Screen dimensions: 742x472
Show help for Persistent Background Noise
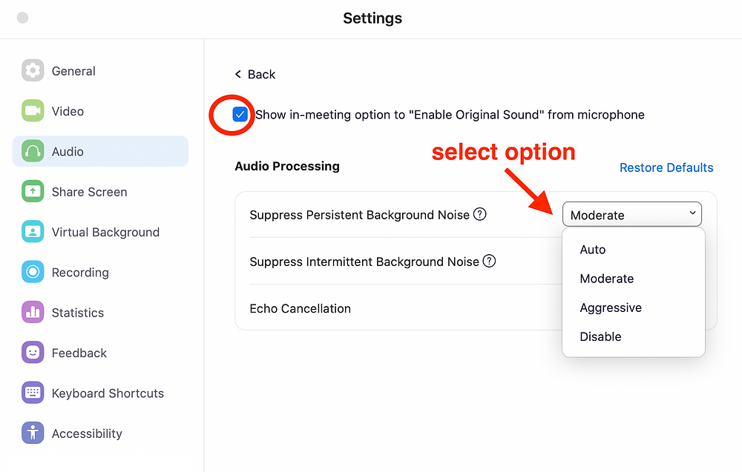tap(480, 214)
